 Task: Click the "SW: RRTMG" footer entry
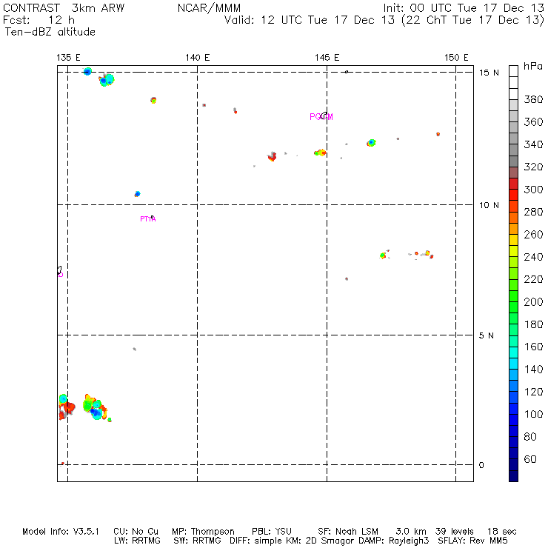click(197, 541)
